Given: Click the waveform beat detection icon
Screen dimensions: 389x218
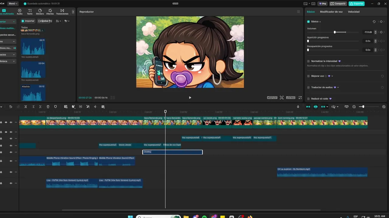Looking at the screenshot, I should coord(95,107).
